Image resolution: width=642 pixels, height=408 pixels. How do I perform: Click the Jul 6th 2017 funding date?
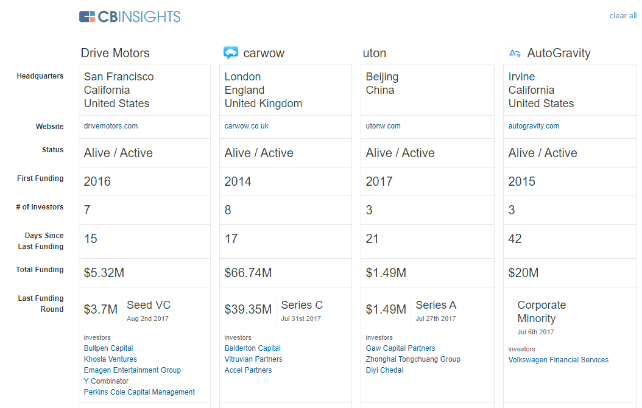click(x=535, y=332)
